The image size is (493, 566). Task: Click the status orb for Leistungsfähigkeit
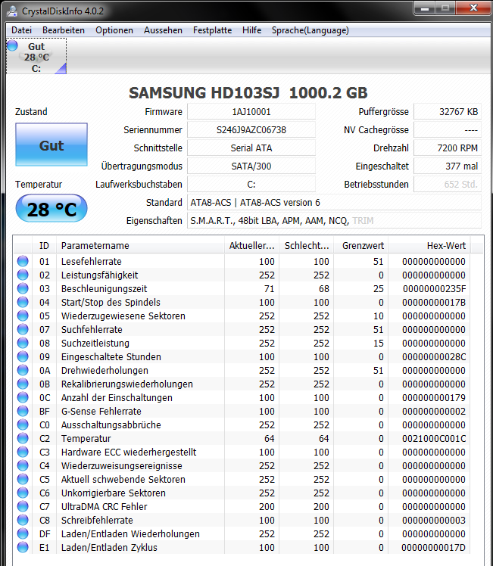(x=23, y=275)
